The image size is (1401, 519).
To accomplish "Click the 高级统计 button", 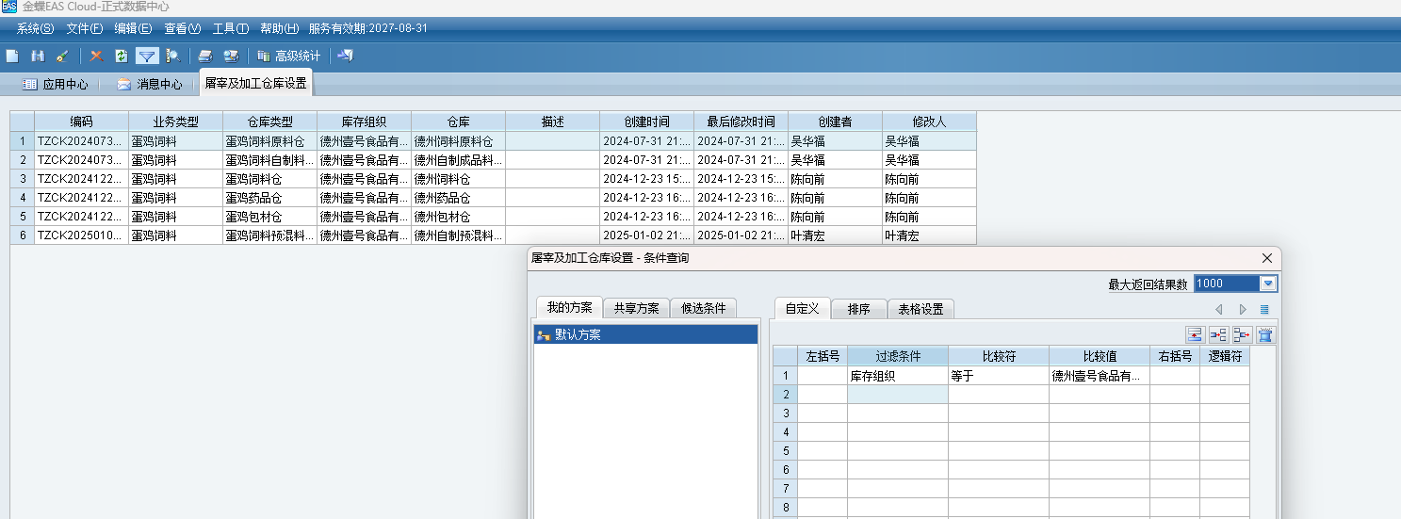I will 289,56.
